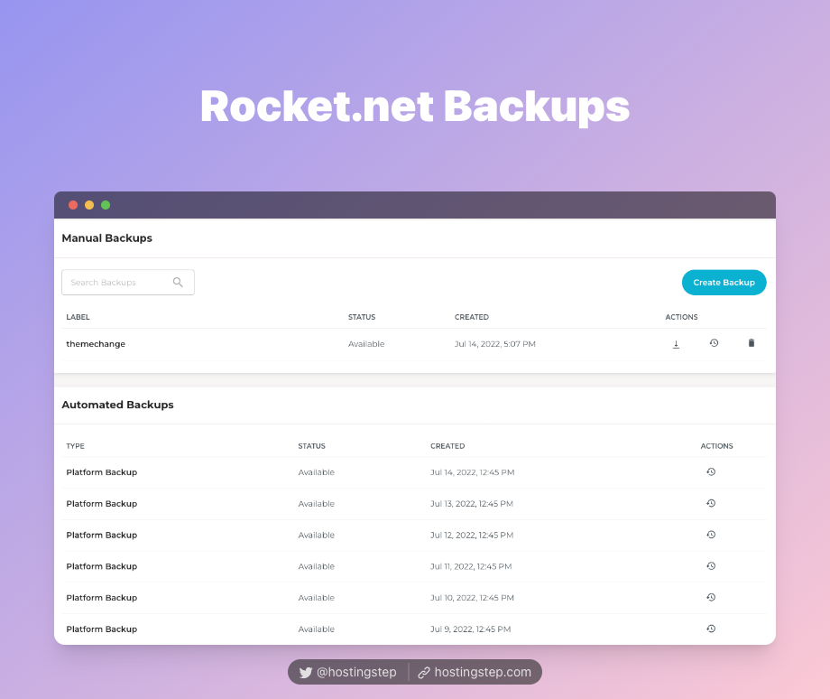Select Platform Backup row dated Jul 10, 2022

pos(414,597)
